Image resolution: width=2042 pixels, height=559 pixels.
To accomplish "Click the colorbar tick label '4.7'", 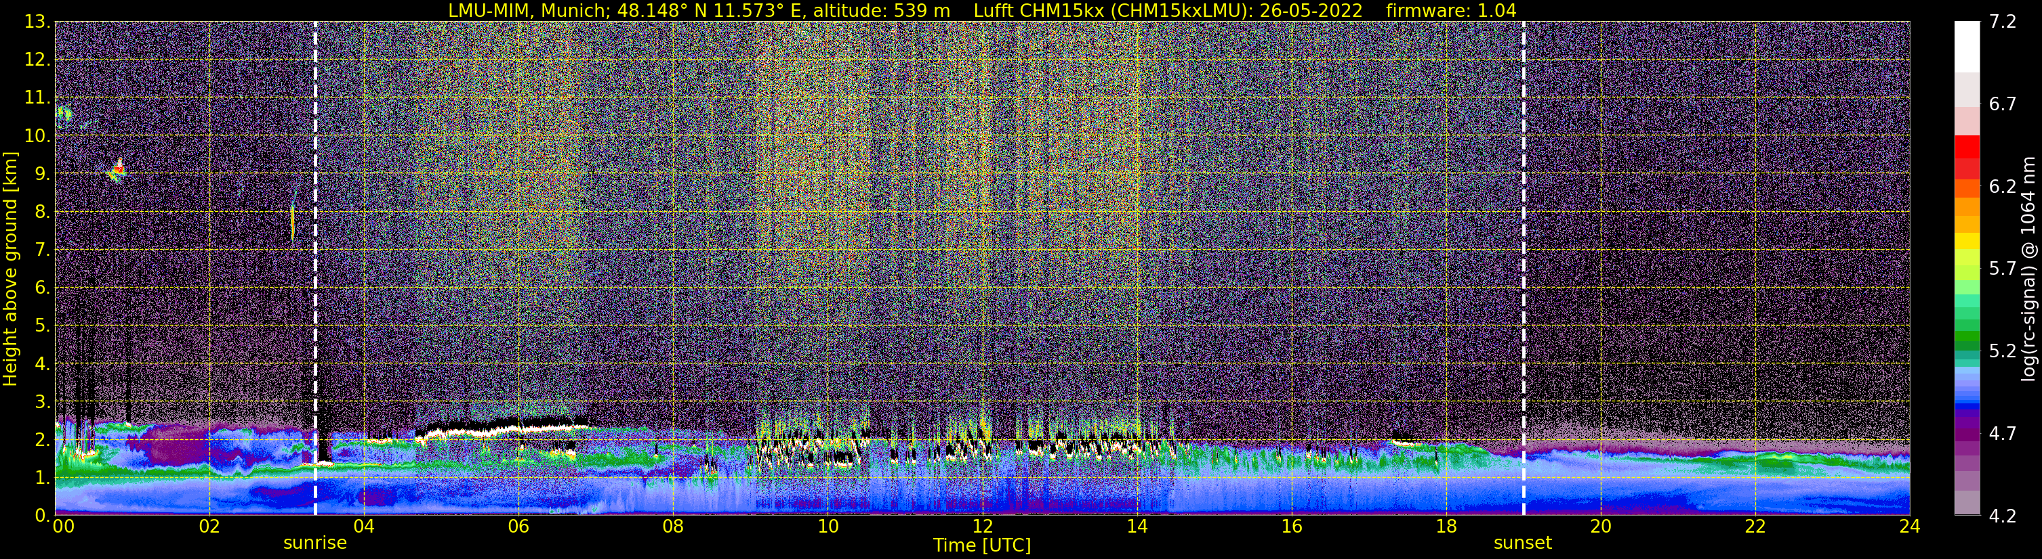I will tap(2003, 434).
